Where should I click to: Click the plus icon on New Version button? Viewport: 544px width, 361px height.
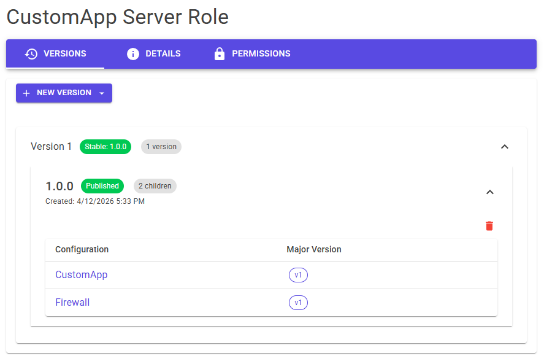click(x=26, y=93)
